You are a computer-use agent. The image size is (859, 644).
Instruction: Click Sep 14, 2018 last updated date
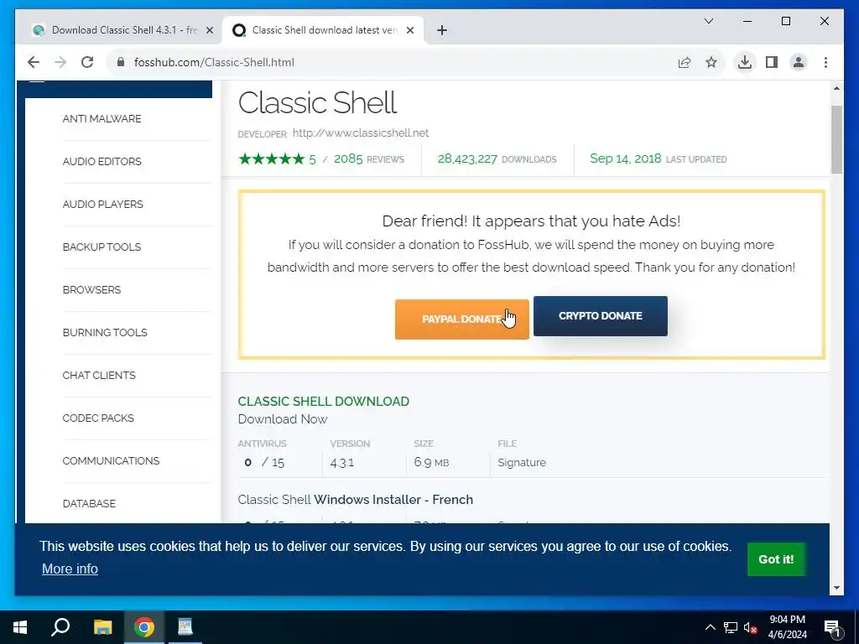626,158
